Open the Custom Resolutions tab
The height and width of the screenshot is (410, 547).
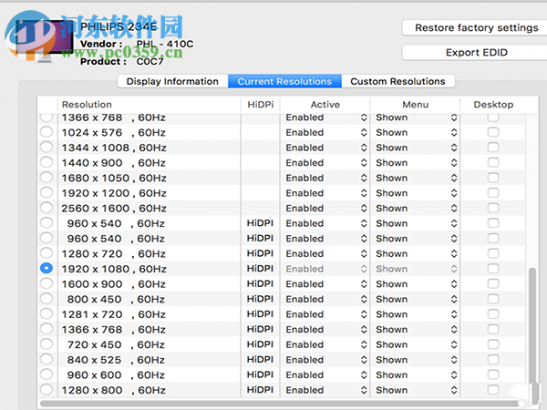(x=397, y=81)
